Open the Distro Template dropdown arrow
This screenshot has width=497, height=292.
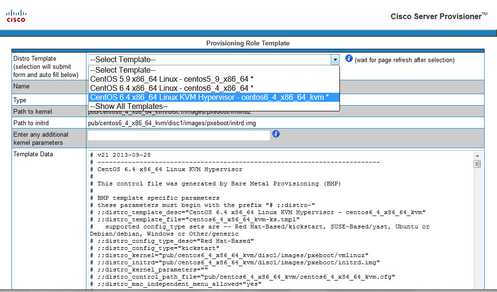click(335, 60)
